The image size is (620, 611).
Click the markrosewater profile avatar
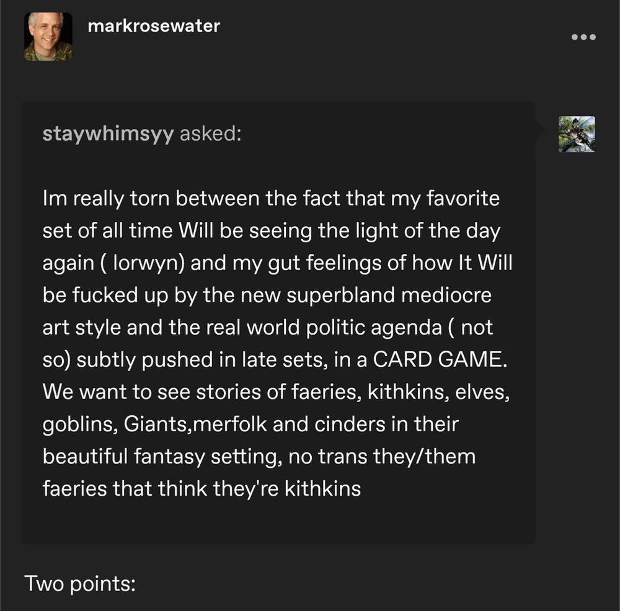coord(48,37)
